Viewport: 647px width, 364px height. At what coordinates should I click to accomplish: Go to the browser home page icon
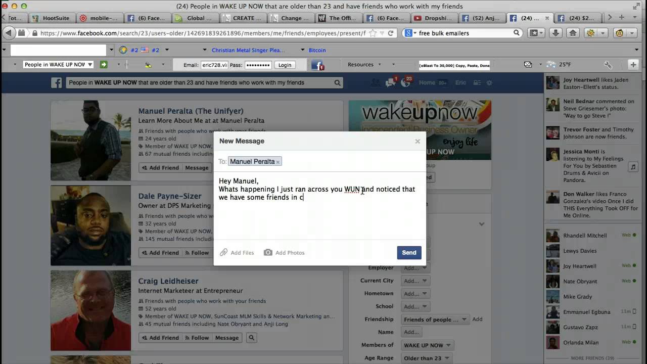click(572, 33)
